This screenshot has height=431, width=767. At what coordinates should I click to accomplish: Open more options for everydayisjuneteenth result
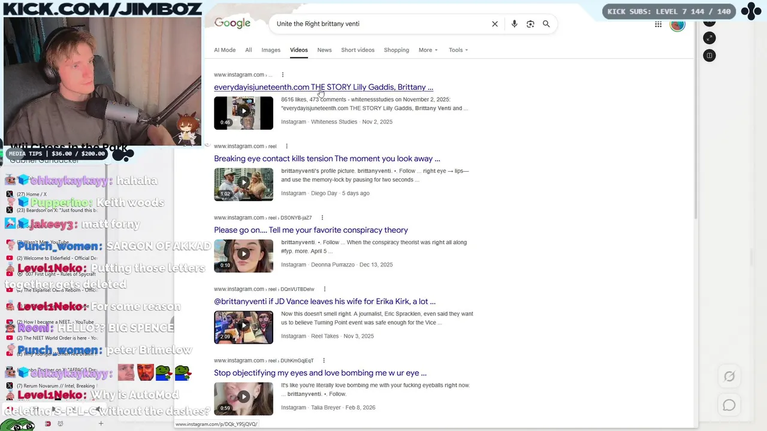283,75
